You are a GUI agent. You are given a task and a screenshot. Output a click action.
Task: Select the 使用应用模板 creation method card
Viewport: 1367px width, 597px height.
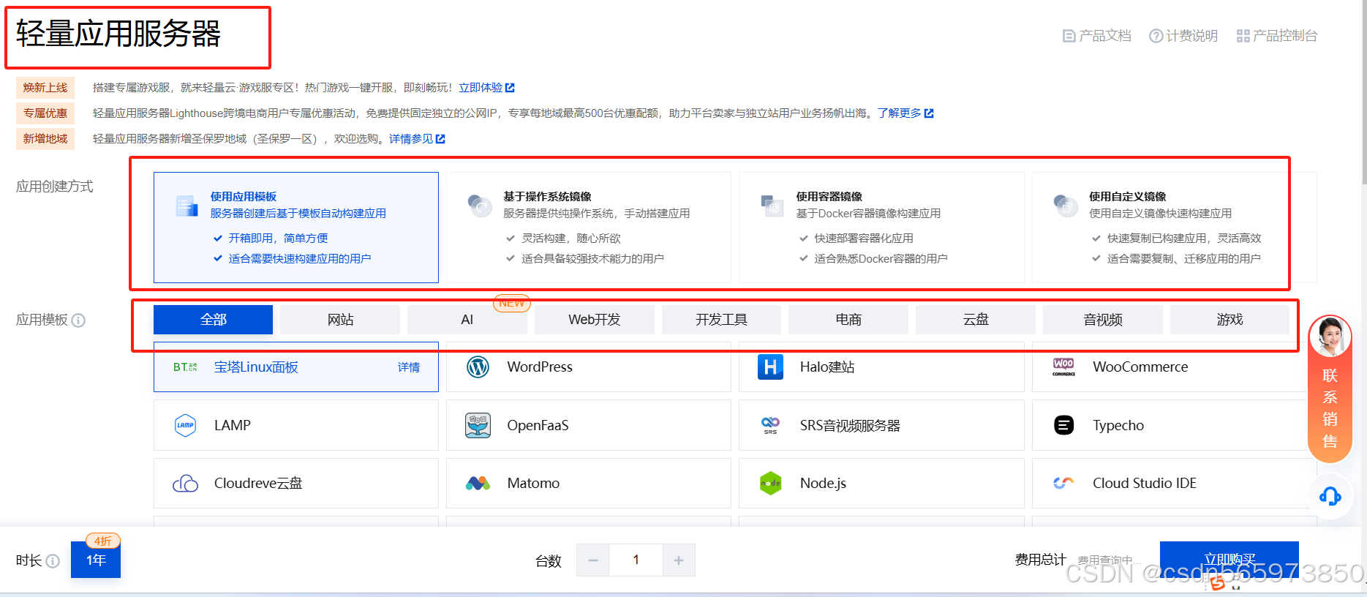[x=296, y=228]
